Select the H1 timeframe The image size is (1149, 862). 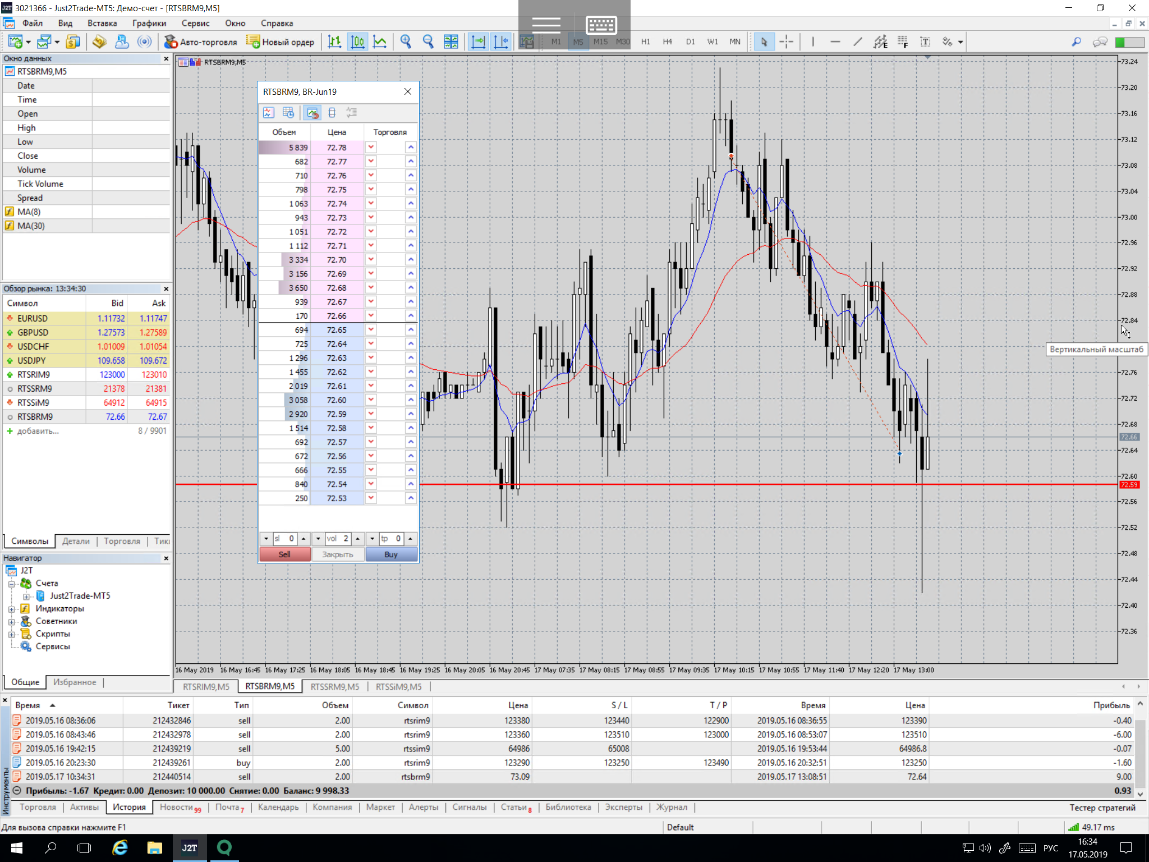(645, 42)
